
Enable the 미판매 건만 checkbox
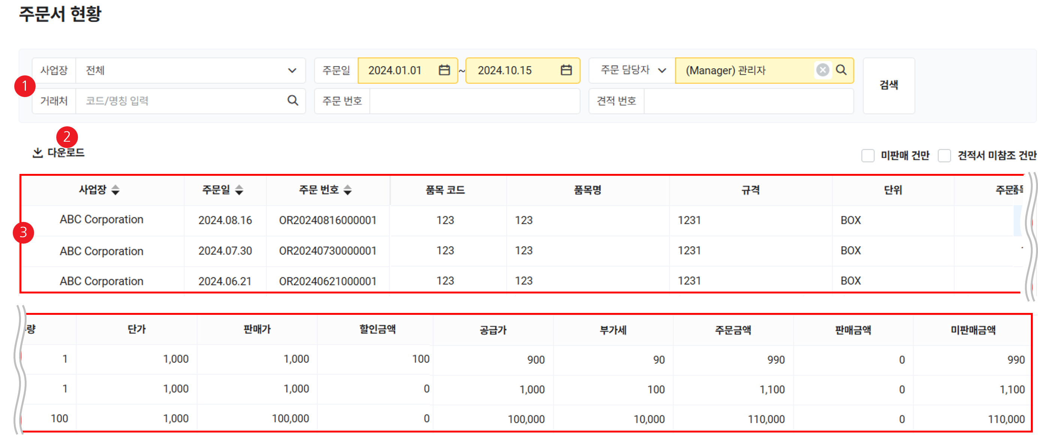(x=867, y=156)
